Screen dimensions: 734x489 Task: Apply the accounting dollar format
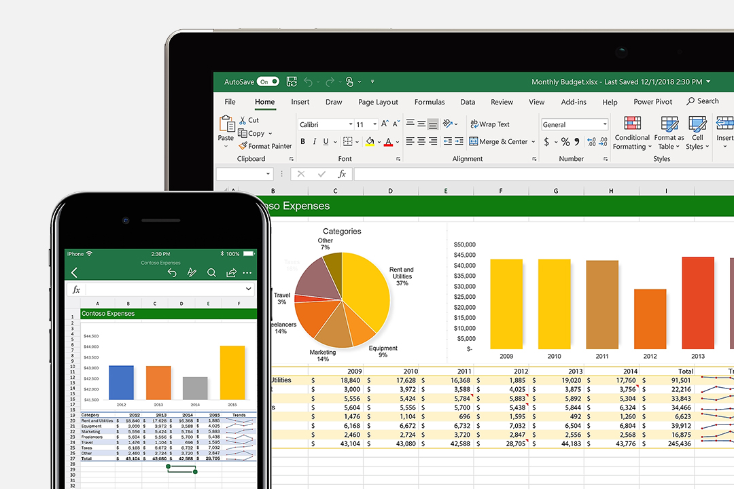pos(548,141)
